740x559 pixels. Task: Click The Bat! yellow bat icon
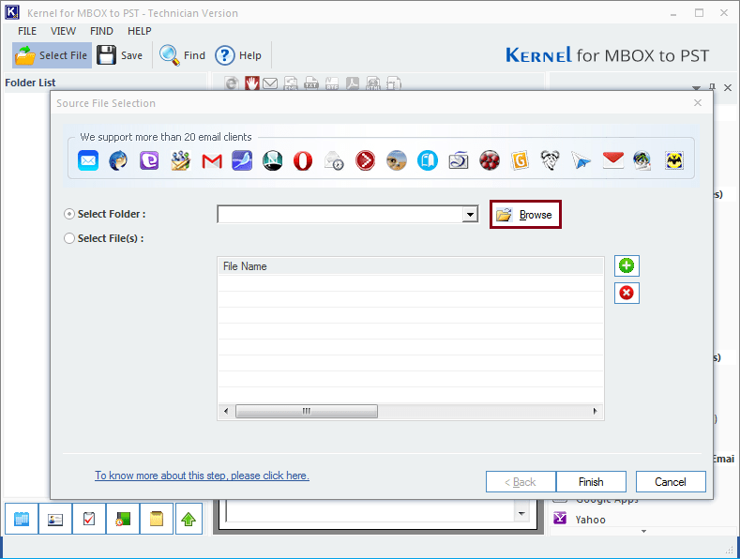tap(674, 161)
